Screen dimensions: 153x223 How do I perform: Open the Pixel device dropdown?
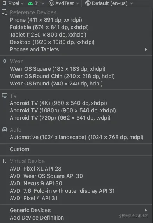click(x=13, y=3)
